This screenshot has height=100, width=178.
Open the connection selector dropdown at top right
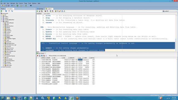pyautogui.click(x=170, y=11)
